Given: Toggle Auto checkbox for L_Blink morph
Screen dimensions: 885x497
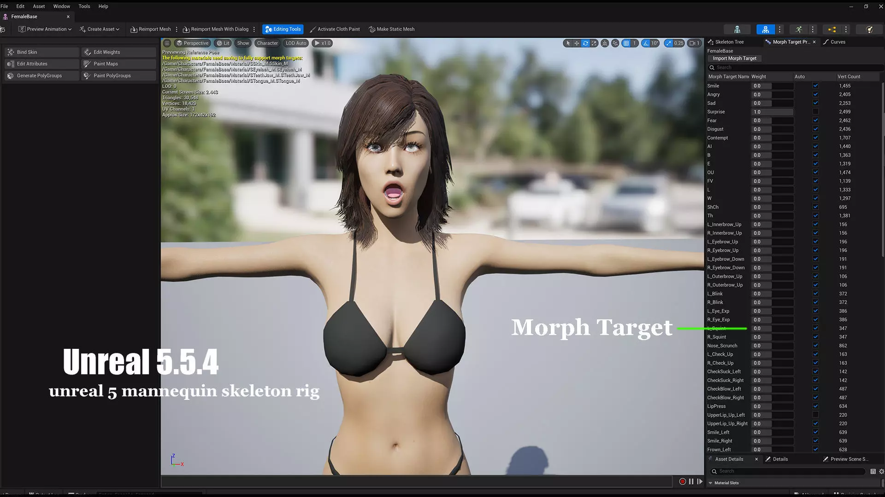Looking at the screenshot, I should 815,294.
